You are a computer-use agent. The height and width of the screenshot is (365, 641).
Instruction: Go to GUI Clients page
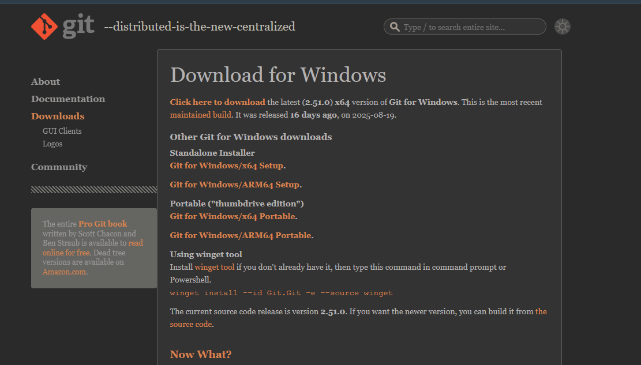pos(62,131)
